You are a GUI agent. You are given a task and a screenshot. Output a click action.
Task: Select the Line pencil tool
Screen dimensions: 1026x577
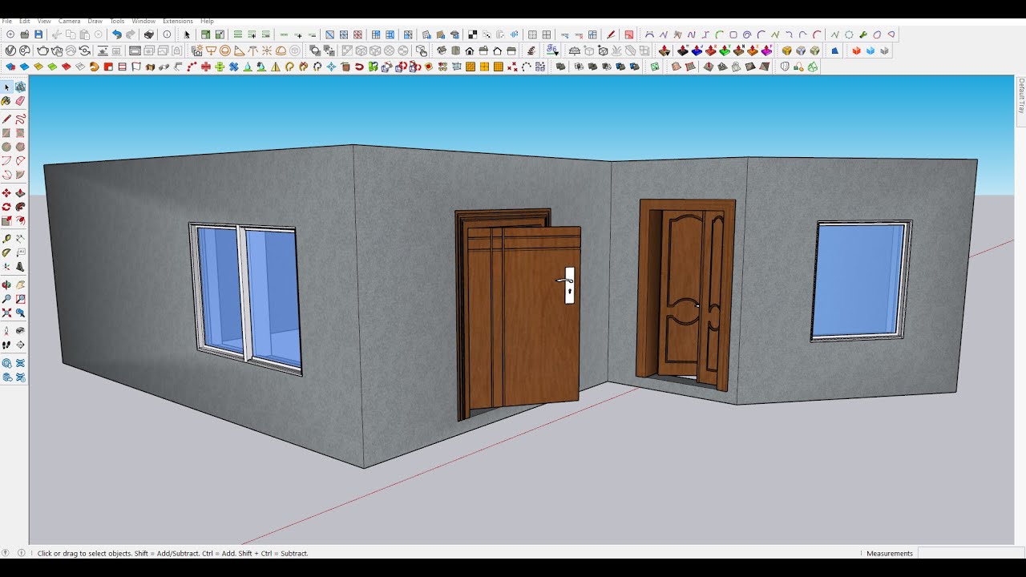pyautogui.click(x=6, y=119)
